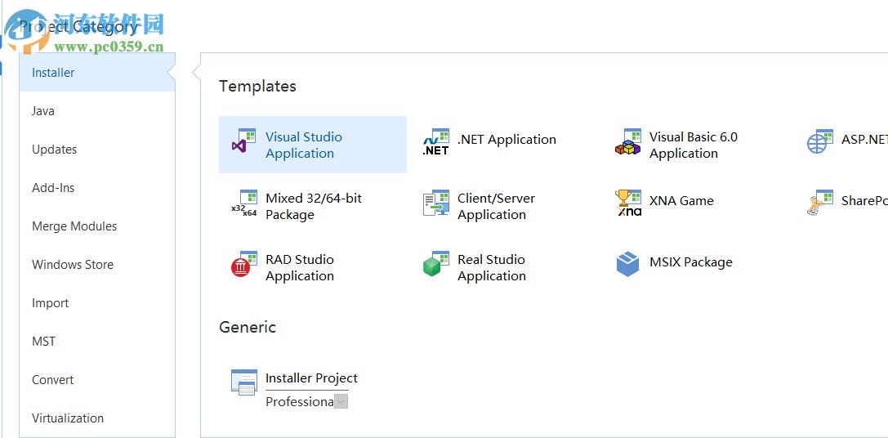888x438 pixels.
Task: Select the SharePoint template icon
Action: pyautogui.click(x=820, y=203)
